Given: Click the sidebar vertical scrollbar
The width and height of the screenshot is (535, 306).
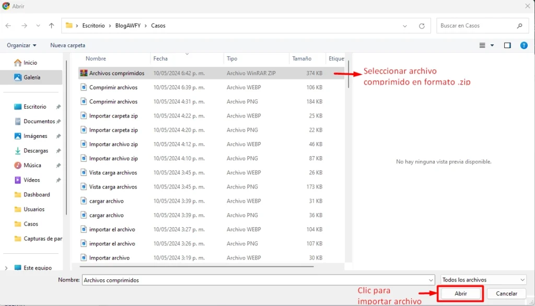Looking at the screenshot, I should tap(66, 138).
